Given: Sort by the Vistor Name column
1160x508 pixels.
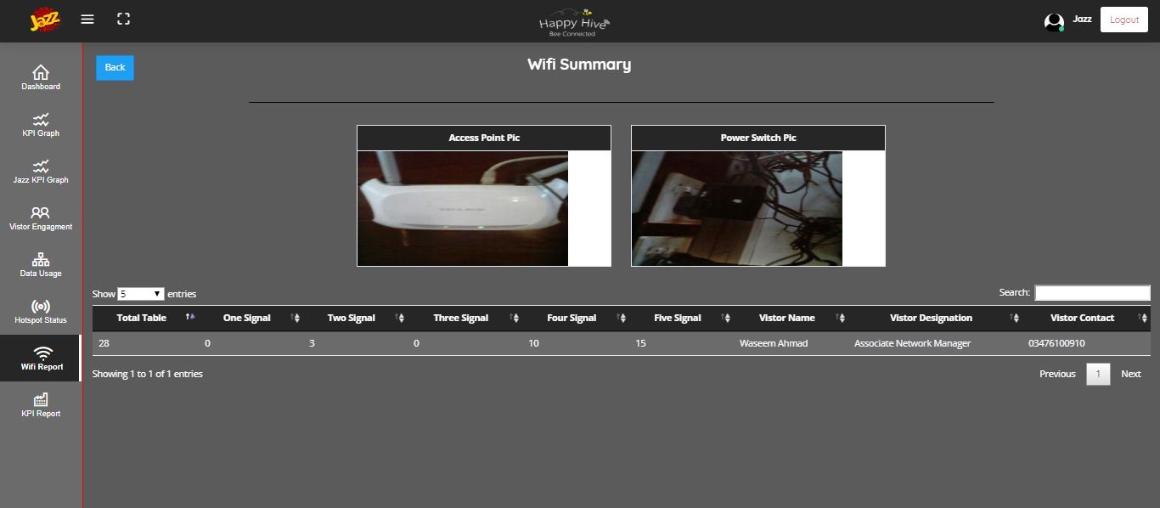Looking at the screenshot, I should [x=787, y=318].
